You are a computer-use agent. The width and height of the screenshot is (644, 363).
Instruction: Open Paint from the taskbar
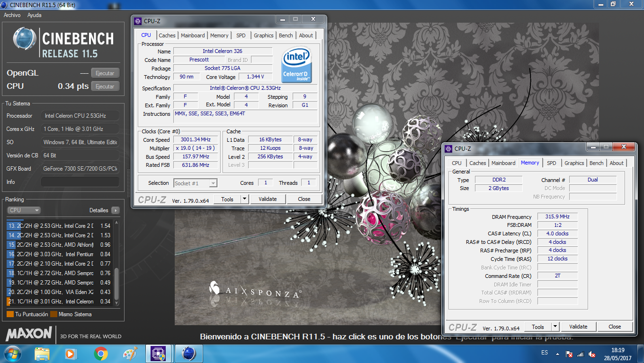(129, 354)
